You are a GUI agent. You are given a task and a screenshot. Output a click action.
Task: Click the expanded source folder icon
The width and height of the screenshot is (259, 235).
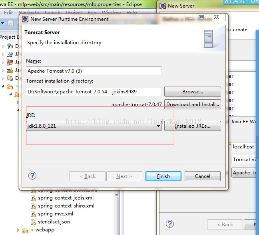[10, 87]
